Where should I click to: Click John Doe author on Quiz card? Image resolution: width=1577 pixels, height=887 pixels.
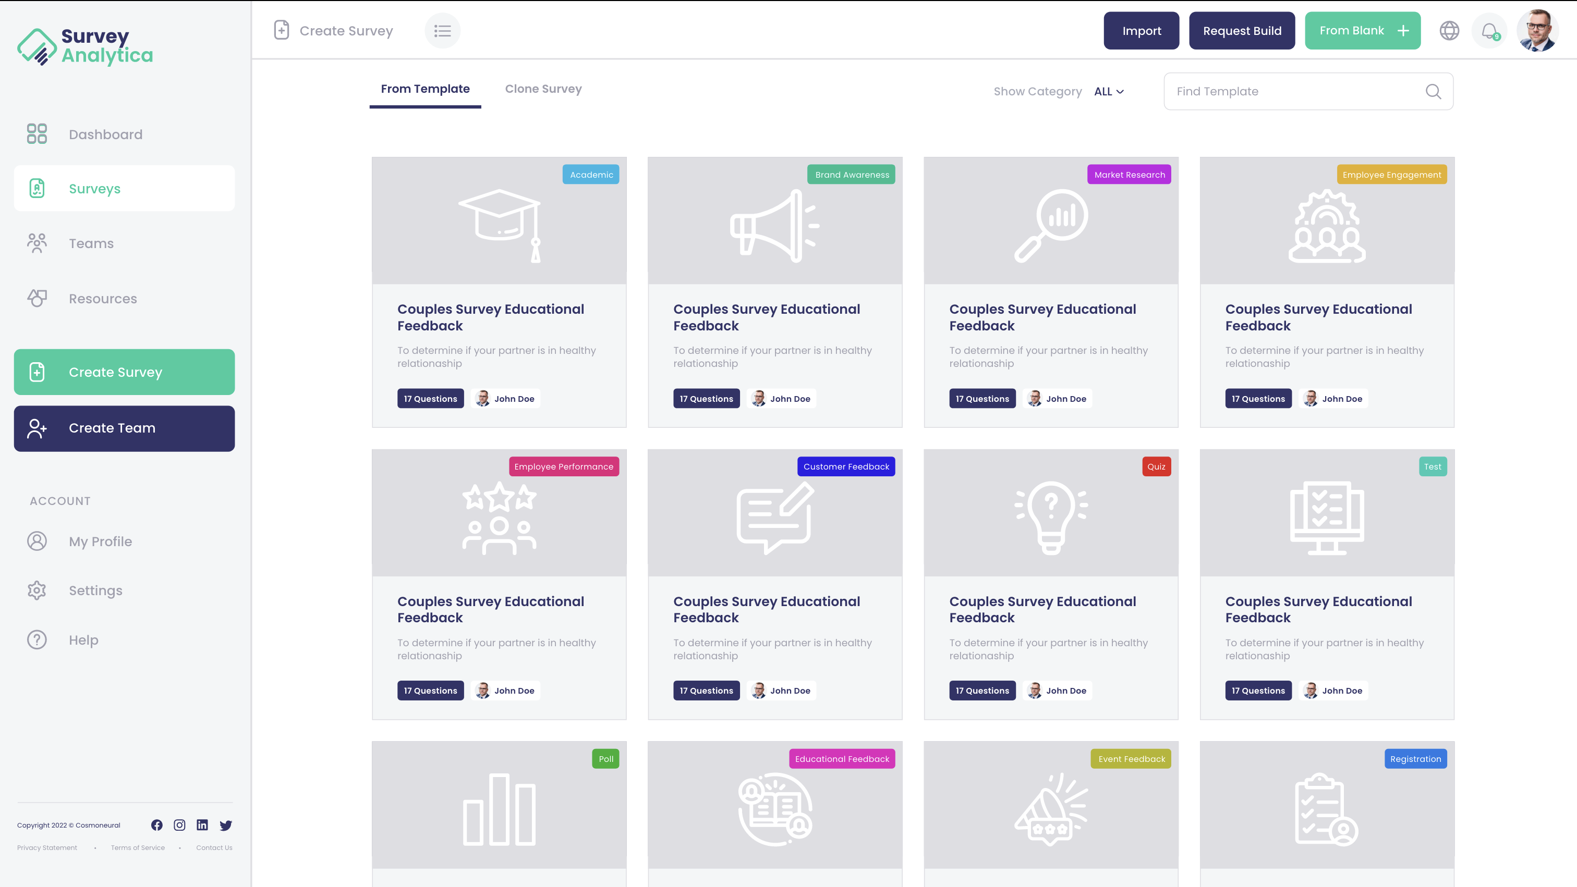point(1057,691)
